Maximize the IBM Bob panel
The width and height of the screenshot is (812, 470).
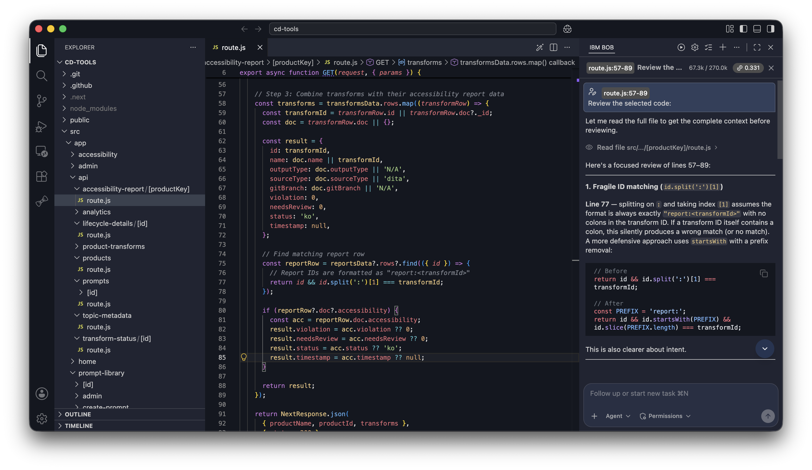(x=757, y=47)
